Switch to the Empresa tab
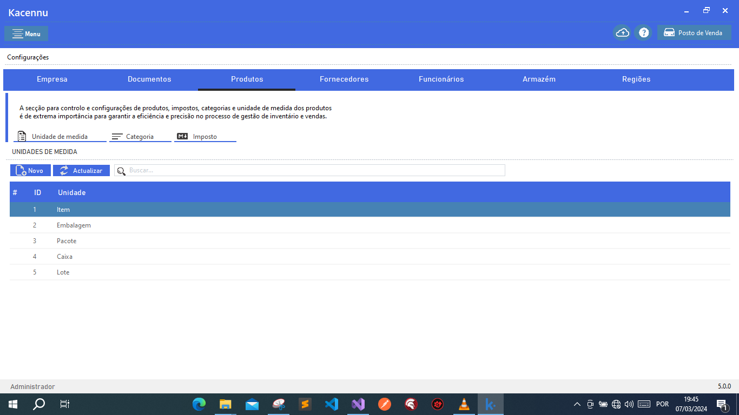 click(x=52, y=79)
